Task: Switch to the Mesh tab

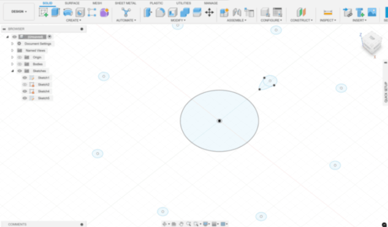Action: point(97,3)
